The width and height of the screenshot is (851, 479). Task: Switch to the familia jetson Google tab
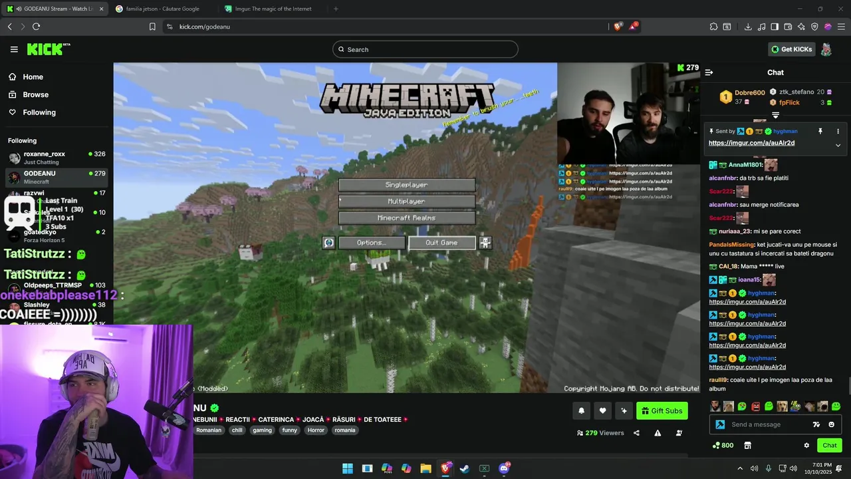163,9
